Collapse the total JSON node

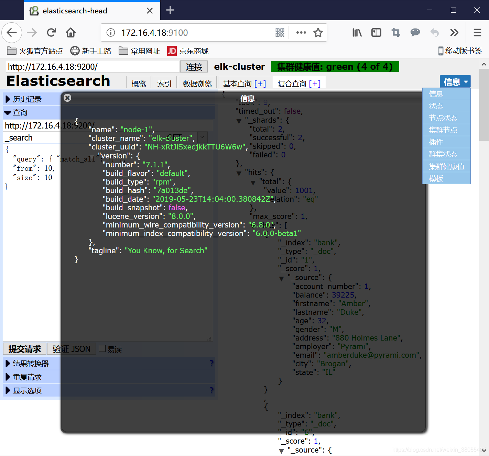[x=253, y=182]
